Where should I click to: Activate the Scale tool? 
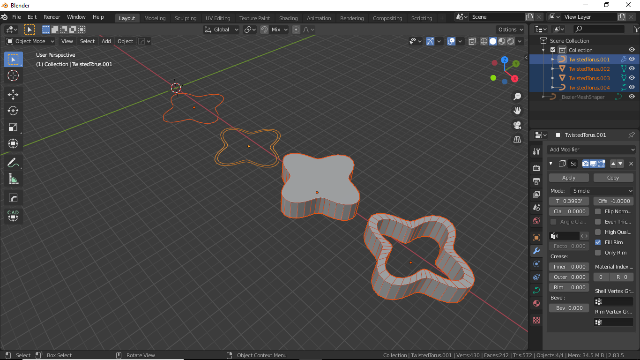tap(13, 127)
